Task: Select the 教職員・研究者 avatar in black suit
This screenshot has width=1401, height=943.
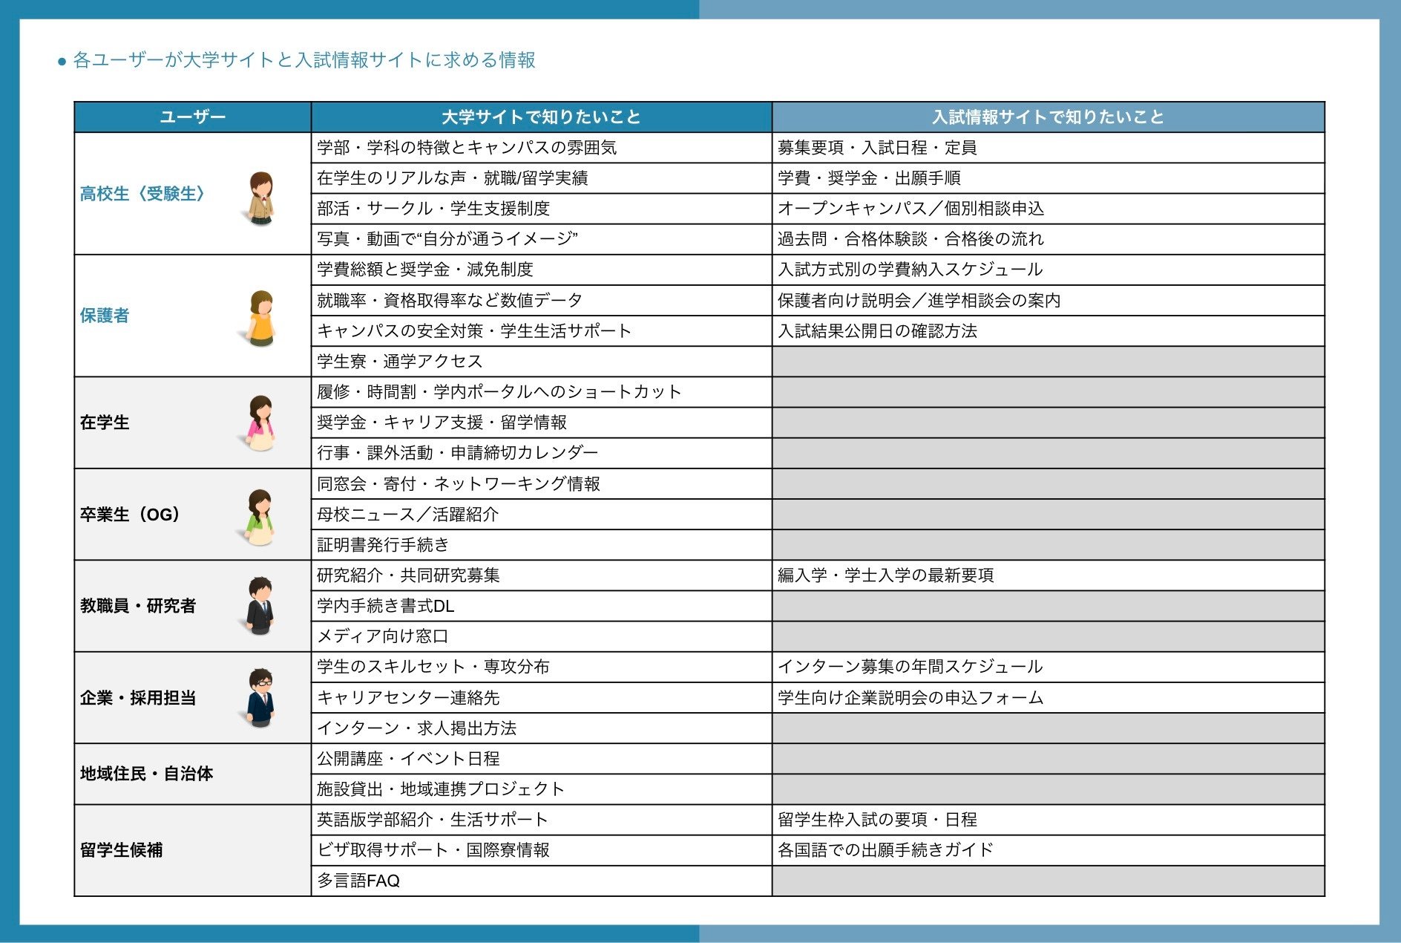Action: point(260,605)
